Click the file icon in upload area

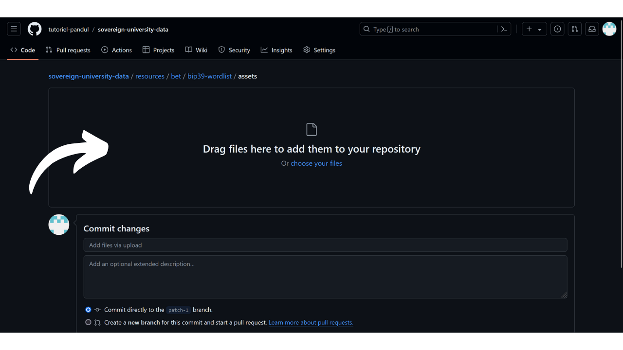tap(311, 129)
